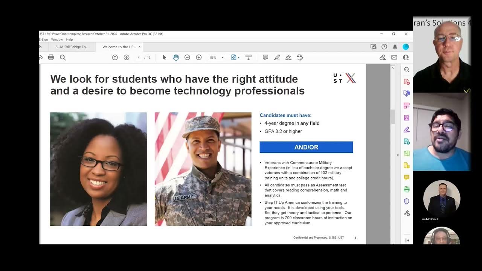482x271 pixels.
Task: Add a comment with sticky note tool
Action: tap(265, 58)
